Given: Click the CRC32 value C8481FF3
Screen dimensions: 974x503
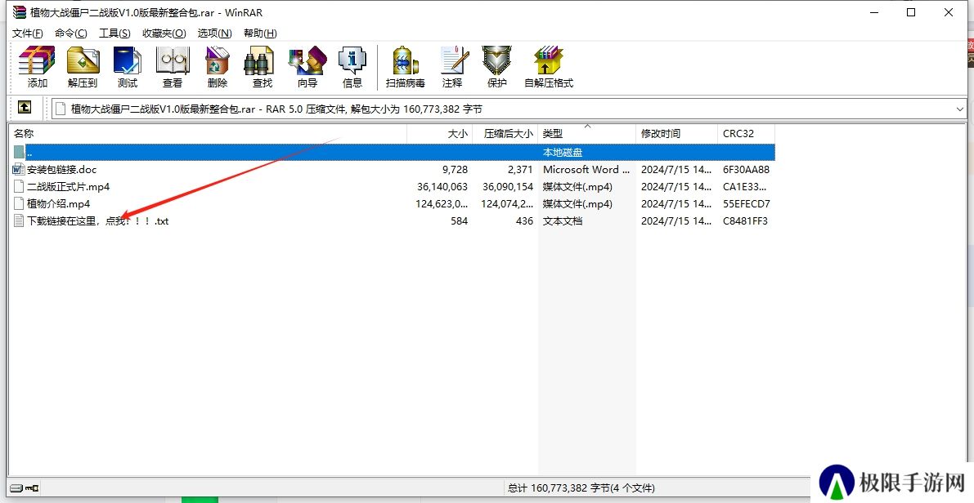Looking at the screenshot, I should click(745, 220).
